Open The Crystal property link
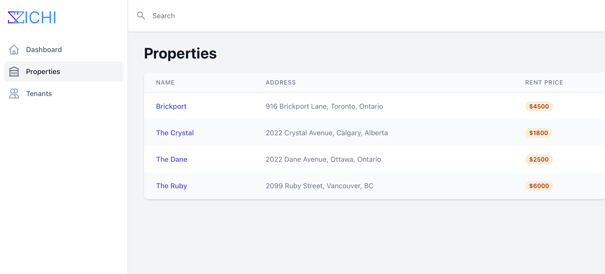The height and width of the screenshot is (274, 605). tap(175, 133)
